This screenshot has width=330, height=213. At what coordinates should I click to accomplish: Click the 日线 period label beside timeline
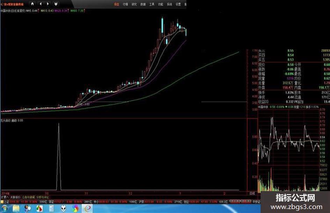point(252,193)
